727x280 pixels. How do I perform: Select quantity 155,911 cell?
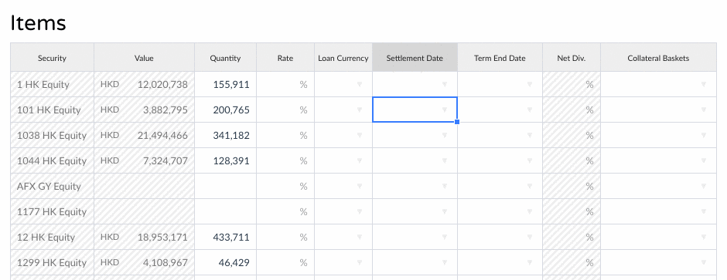coord(225,85)
